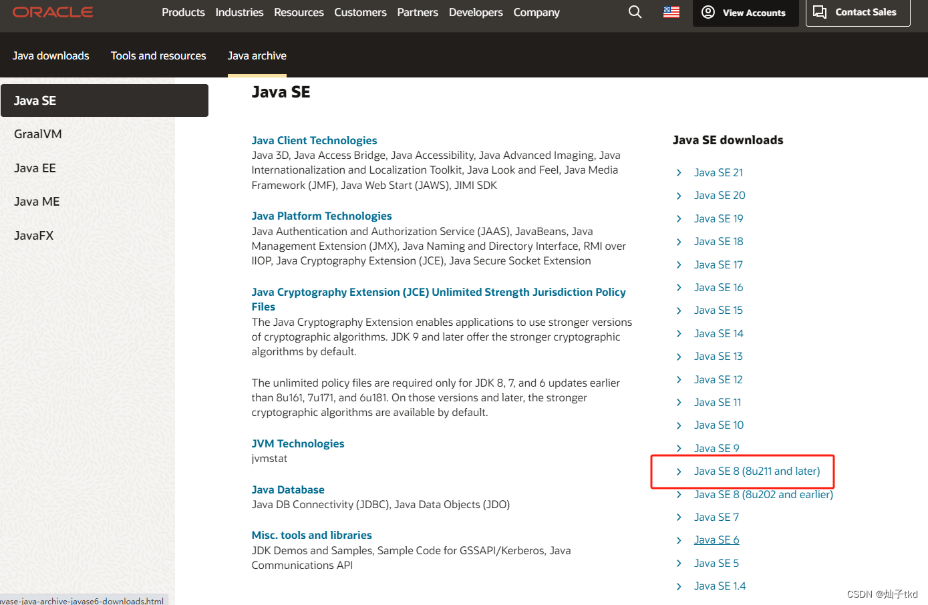This screenshot has height=605, width=928.
Task: Click chevron beside Java SE 15
Action: tap(679, 311)
